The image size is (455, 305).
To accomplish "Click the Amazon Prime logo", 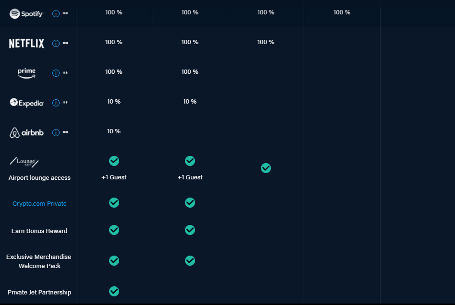I will coord(26,73).
